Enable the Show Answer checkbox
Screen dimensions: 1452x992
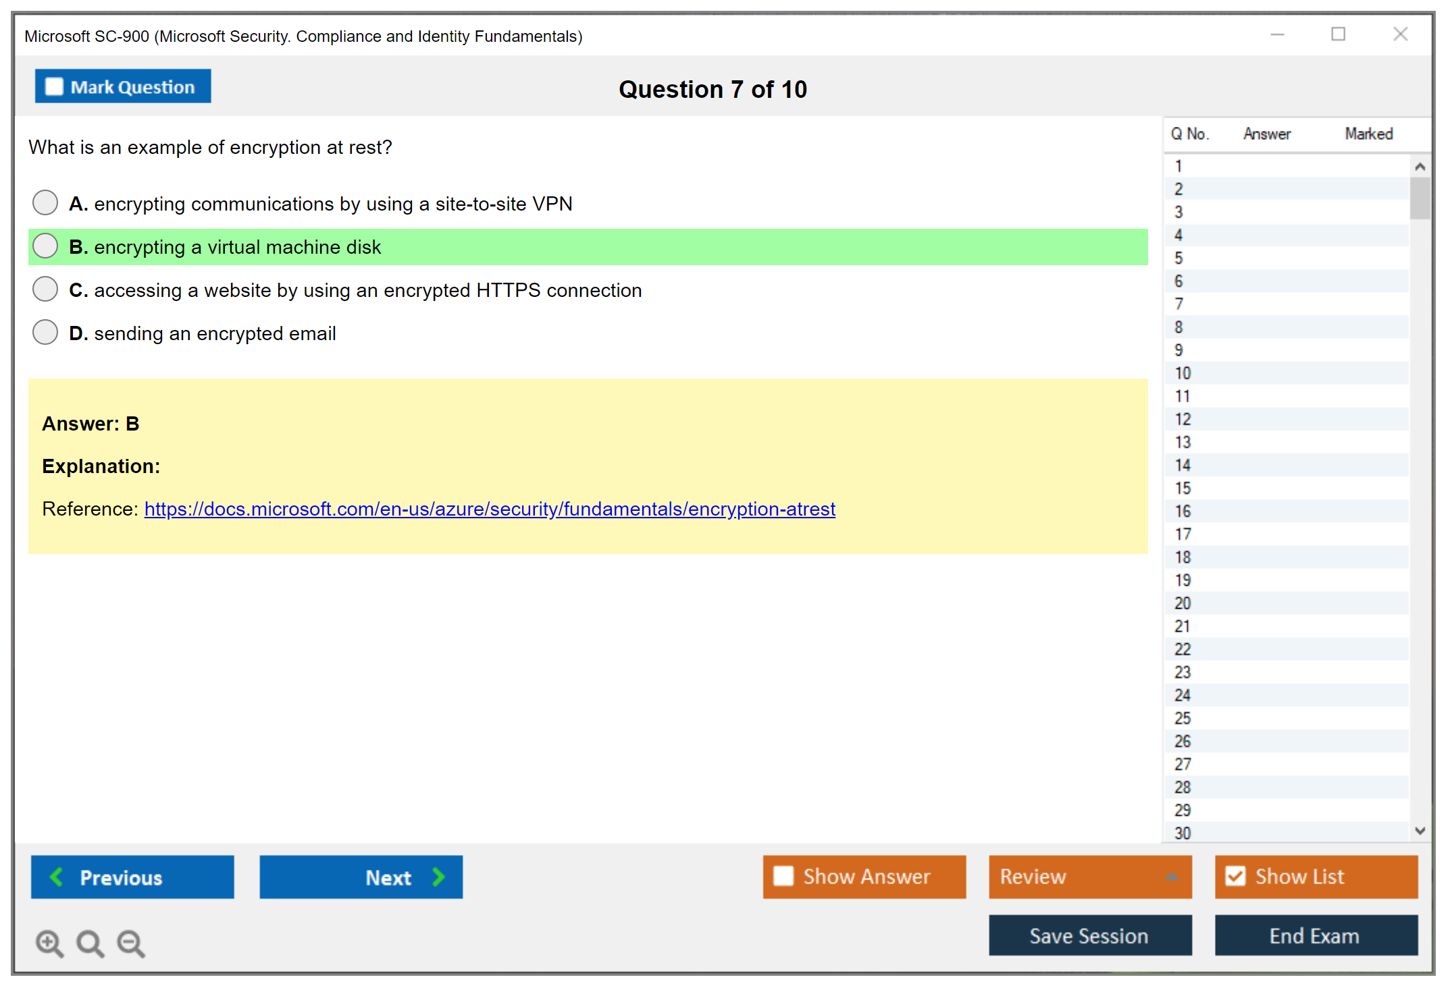(x=783, y=876)
